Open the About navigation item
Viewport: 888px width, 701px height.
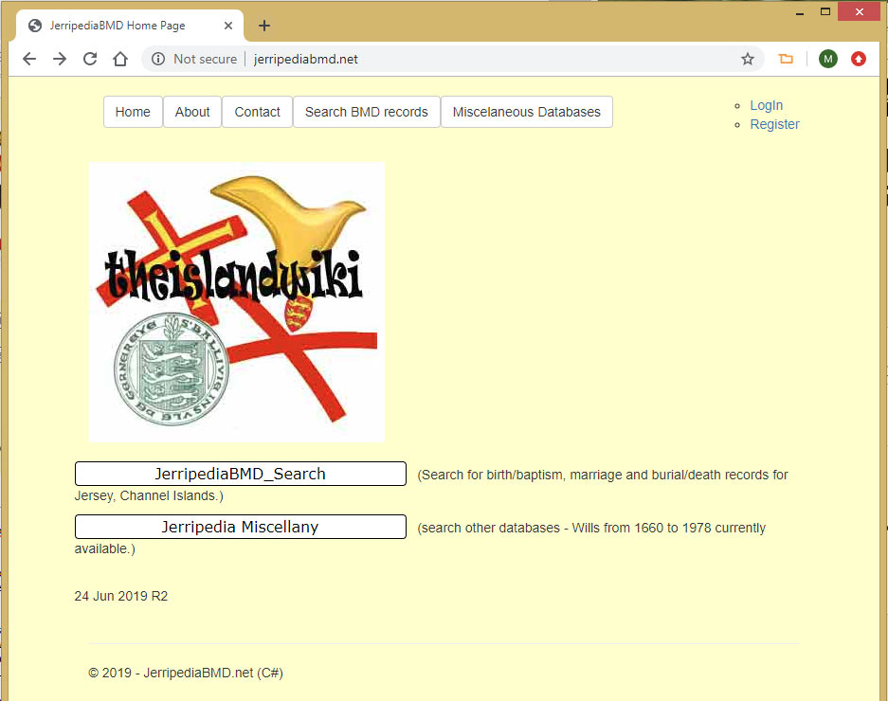192,112
